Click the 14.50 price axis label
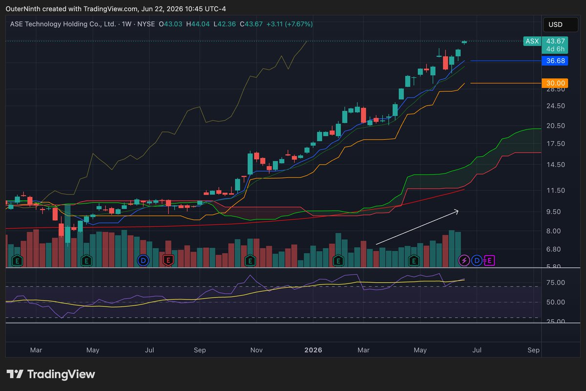The width and height of the screenshot is (586, 391). [x=556, y=165]
